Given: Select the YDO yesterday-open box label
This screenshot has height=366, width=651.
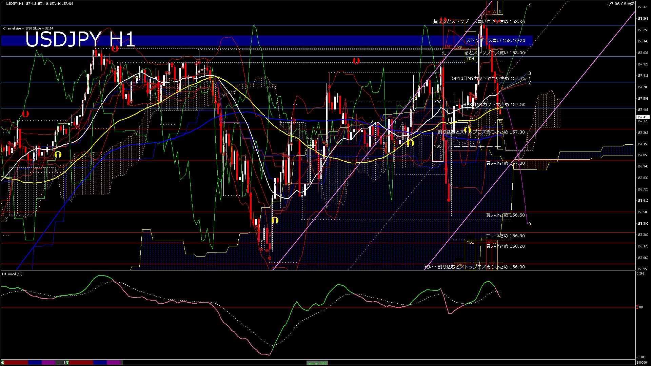Looking at the screenshot, I should tap(438, 146).
